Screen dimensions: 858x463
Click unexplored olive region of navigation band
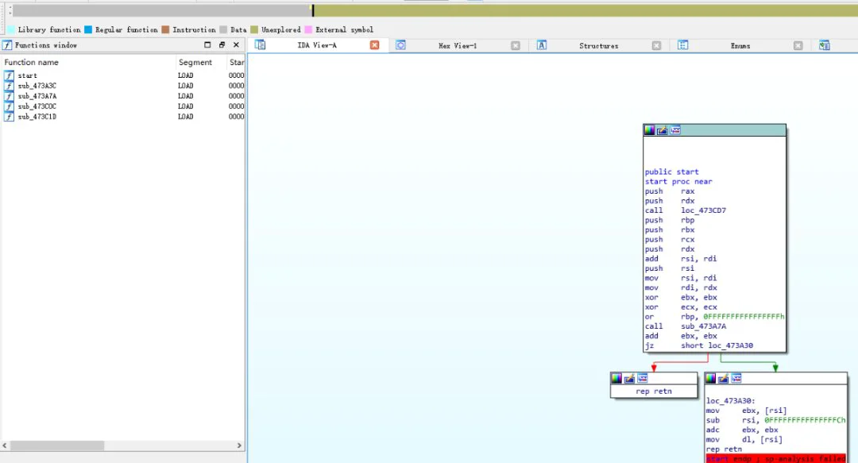tap(586, 10)
